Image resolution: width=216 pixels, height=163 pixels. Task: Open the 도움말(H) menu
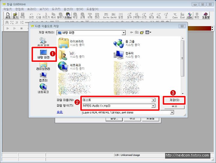click(x=92, y=9)
